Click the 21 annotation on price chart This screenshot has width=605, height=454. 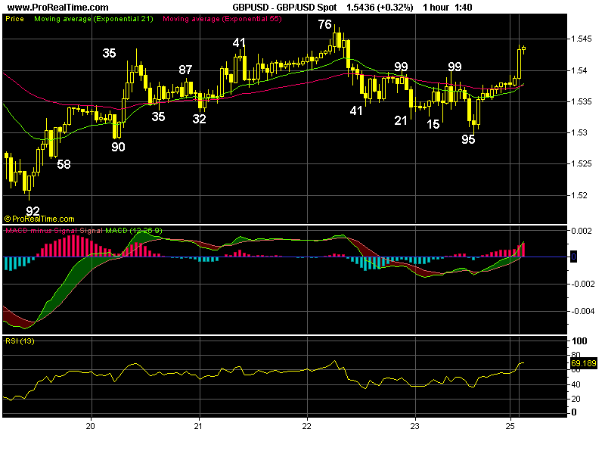[x=401, y=121]
